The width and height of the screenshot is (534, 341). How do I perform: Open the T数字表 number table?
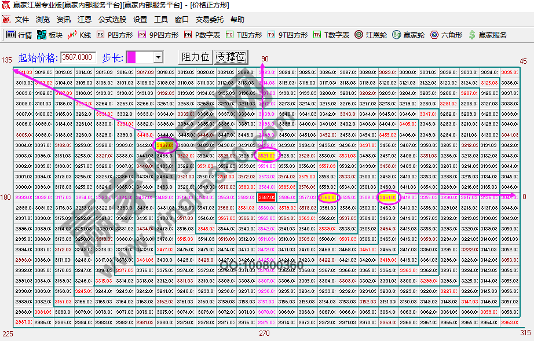click(330, 34)
